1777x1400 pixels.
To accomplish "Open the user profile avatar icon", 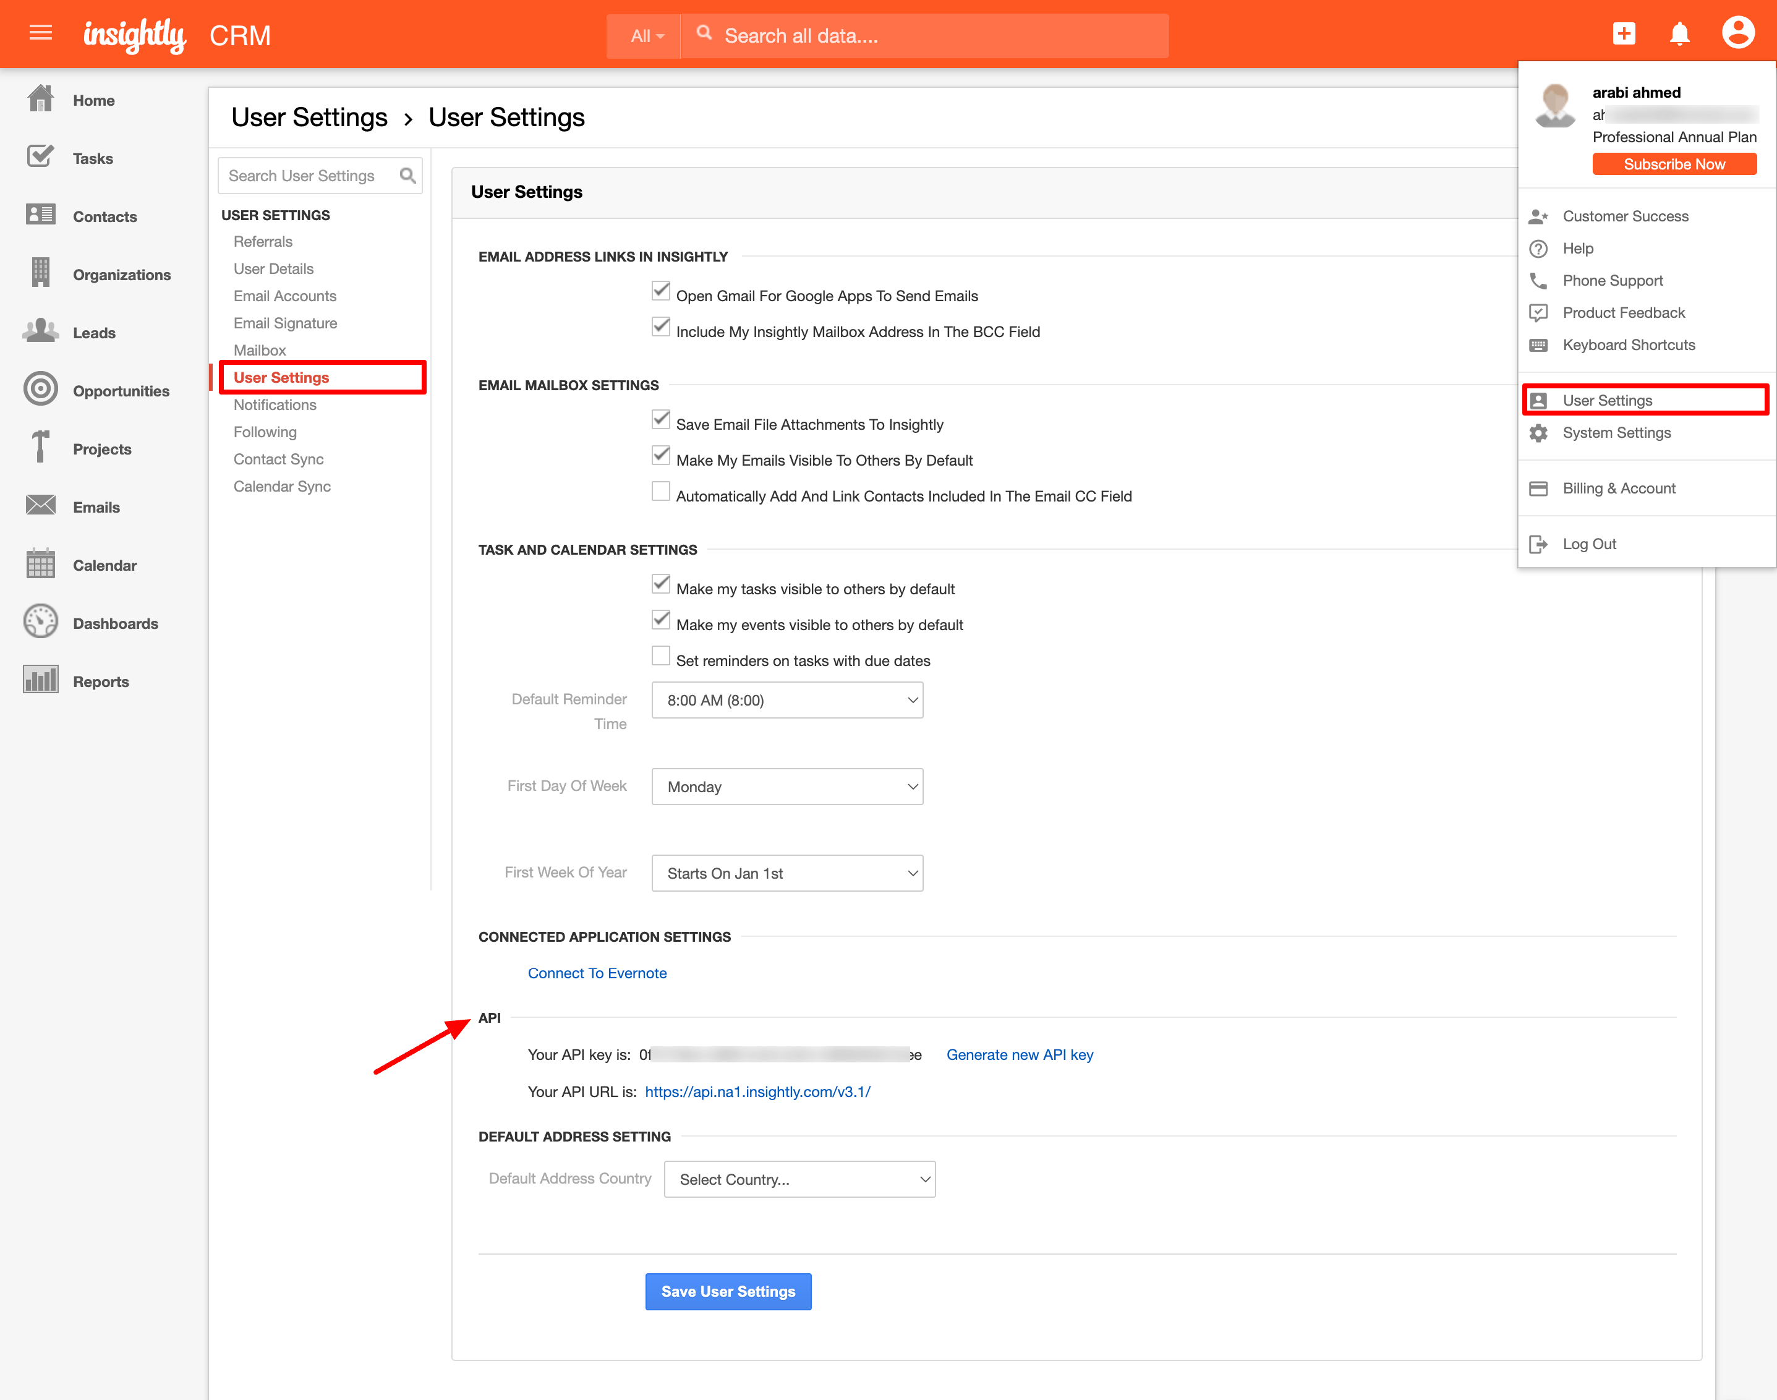I will (x=1737, y=33).
